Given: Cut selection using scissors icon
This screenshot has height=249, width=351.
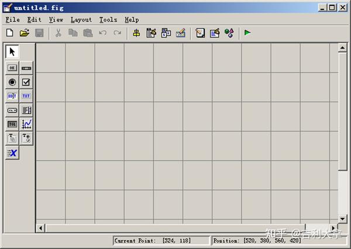Looking at the screenshot, I should (58, 33).
